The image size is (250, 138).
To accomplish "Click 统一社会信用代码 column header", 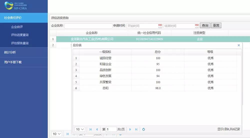I will 149,33.
